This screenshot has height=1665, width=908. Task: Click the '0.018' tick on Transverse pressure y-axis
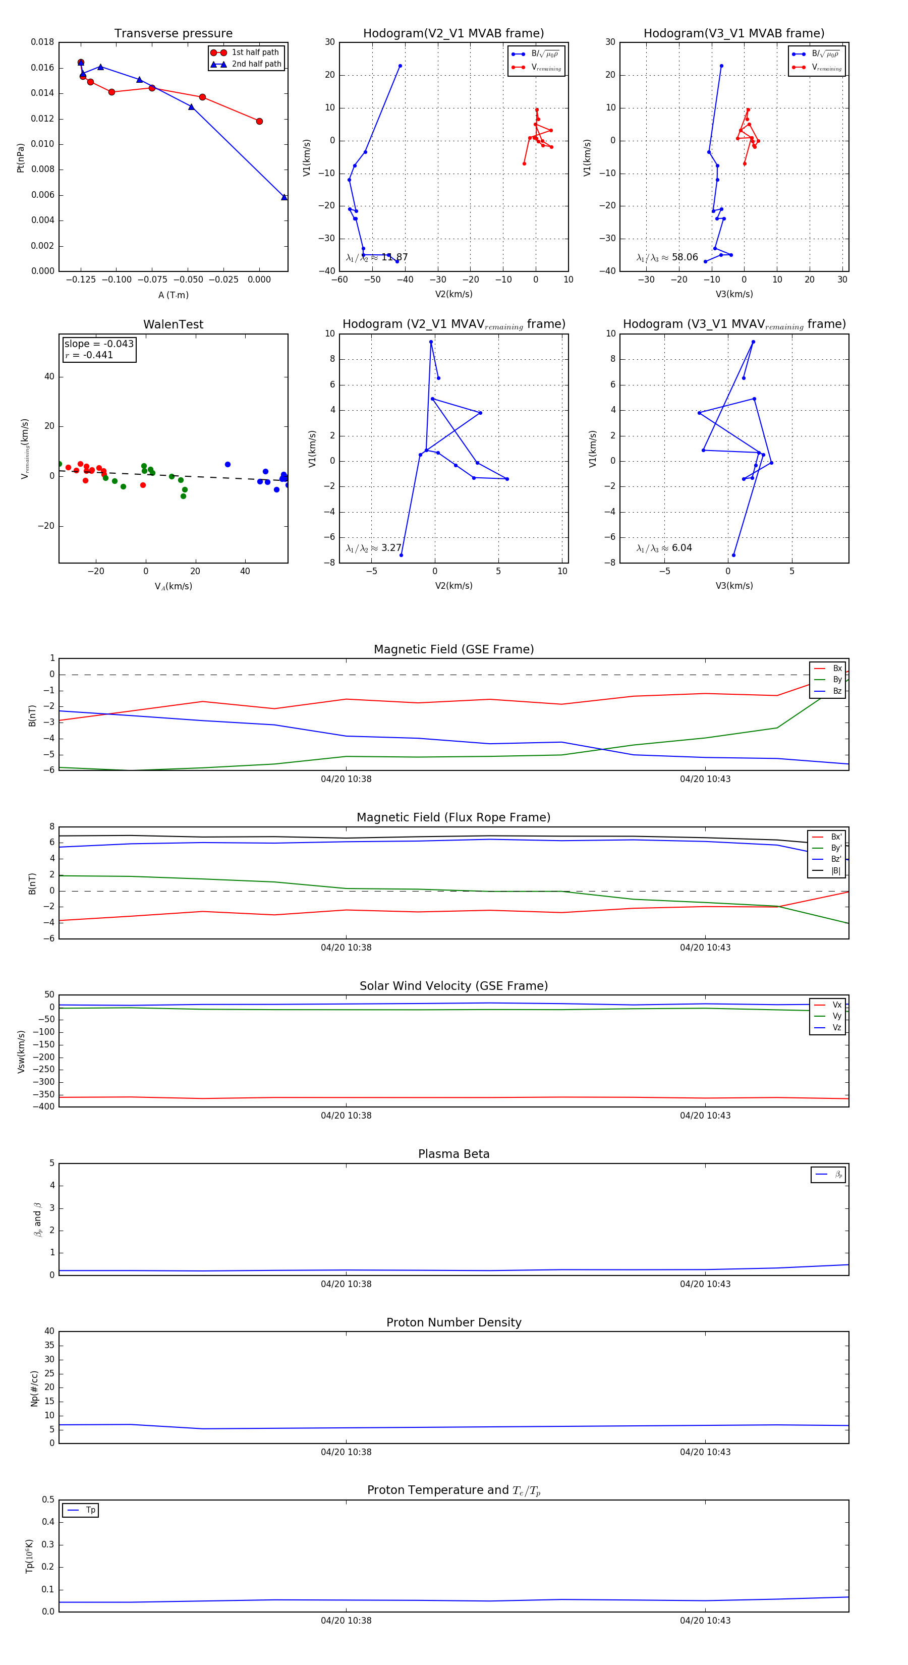(43, 43)
